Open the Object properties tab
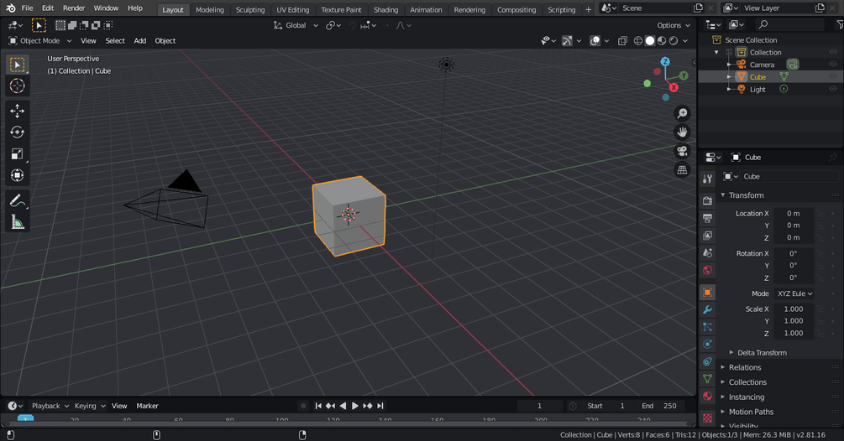 coord(707,293)
